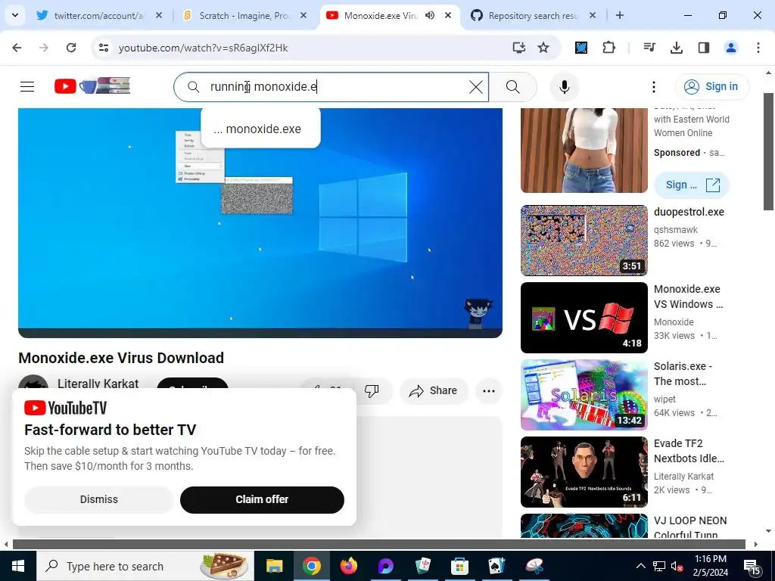Open the Literally Karkat channel name

tap(98, 383)
